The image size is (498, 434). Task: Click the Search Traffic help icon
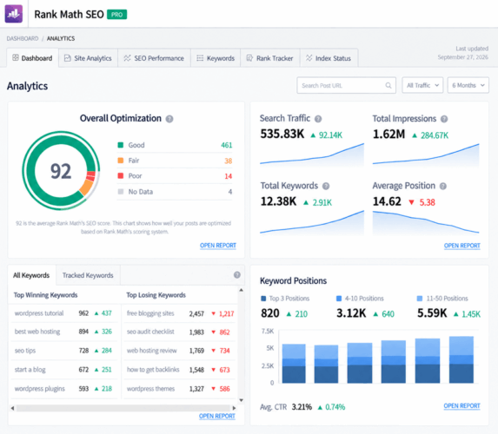click(x=318, y=119)
